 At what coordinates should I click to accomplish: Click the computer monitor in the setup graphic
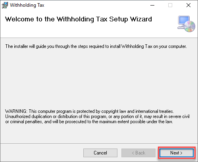[184, 21]
